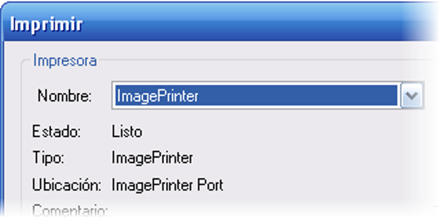Click the dialog's left window border

coord(2,129)
